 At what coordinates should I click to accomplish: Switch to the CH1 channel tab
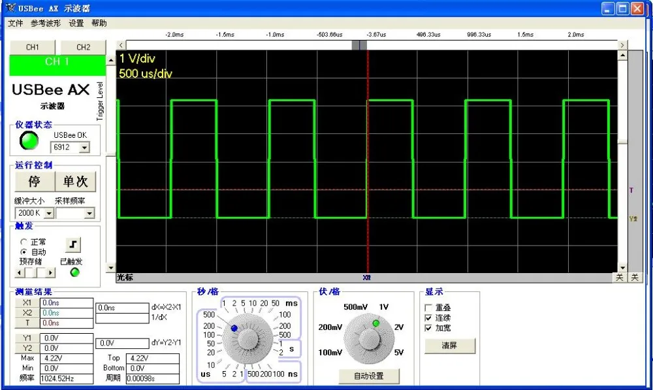(33, 47)
